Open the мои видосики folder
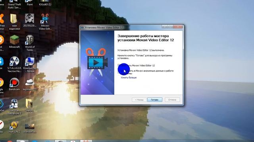This screenshot has width=254, height=142. click(x=14, y=22)
